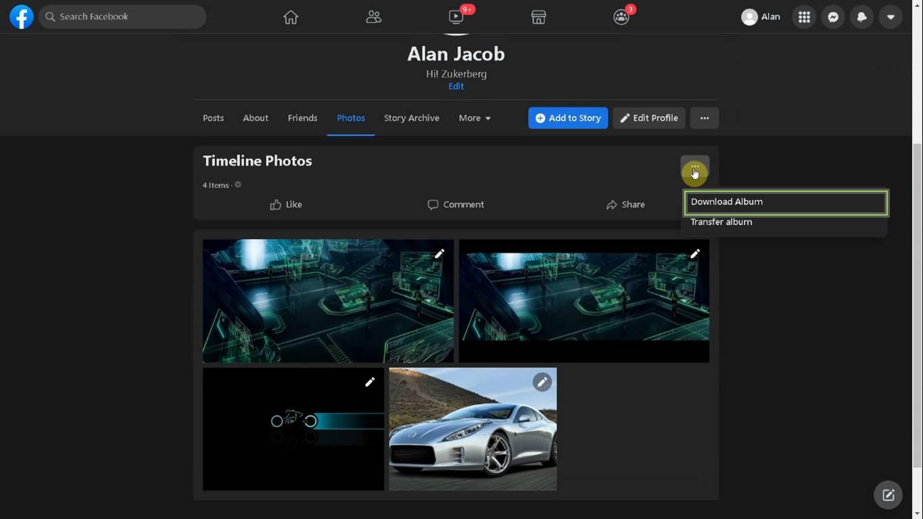Open the Home feed icon
Viewport: 923px width, 519px height.
tap(291, 18)
